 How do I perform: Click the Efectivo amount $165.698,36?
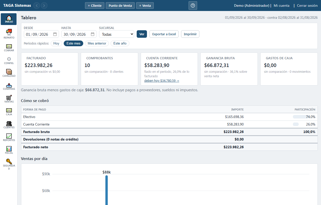[x=234, y=117]
